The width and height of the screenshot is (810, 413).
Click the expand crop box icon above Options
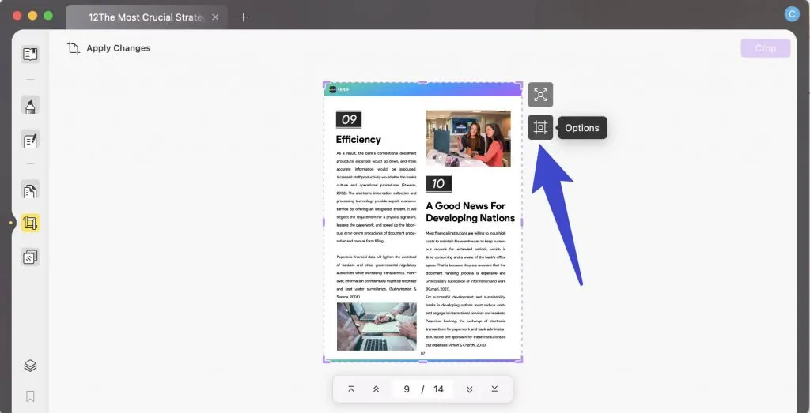tap(540, 95)
